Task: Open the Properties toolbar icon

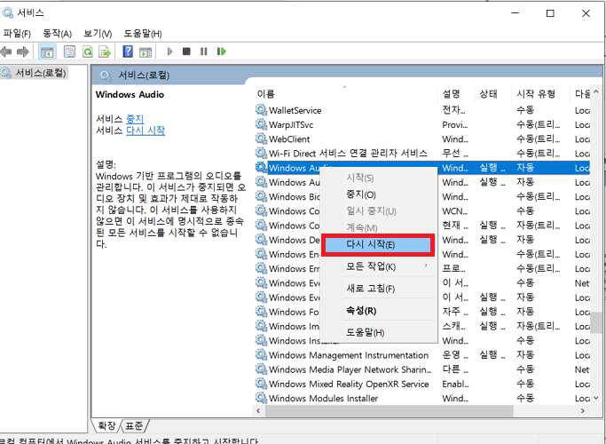Action: 69,52
